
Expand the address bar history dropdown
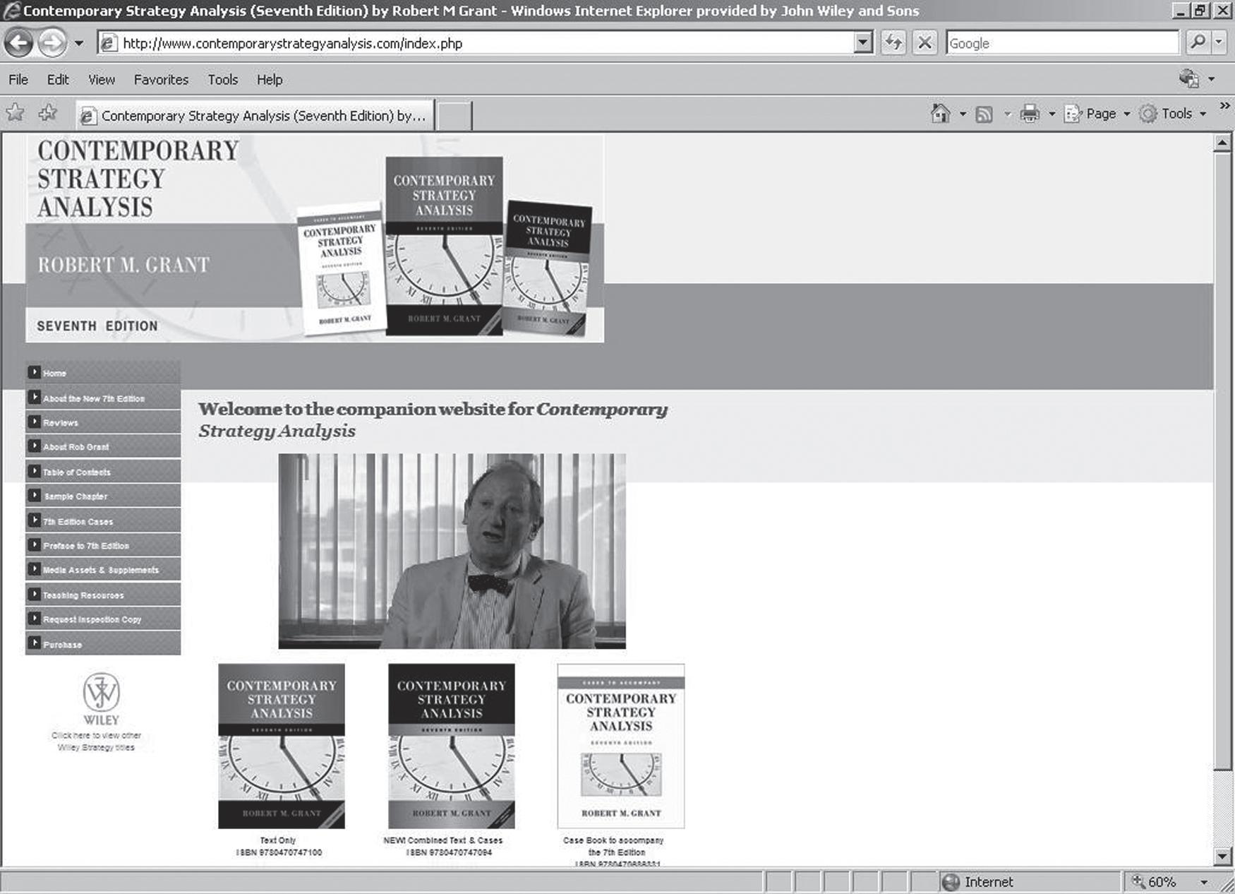pyautogui.click(x=862, y=44)
